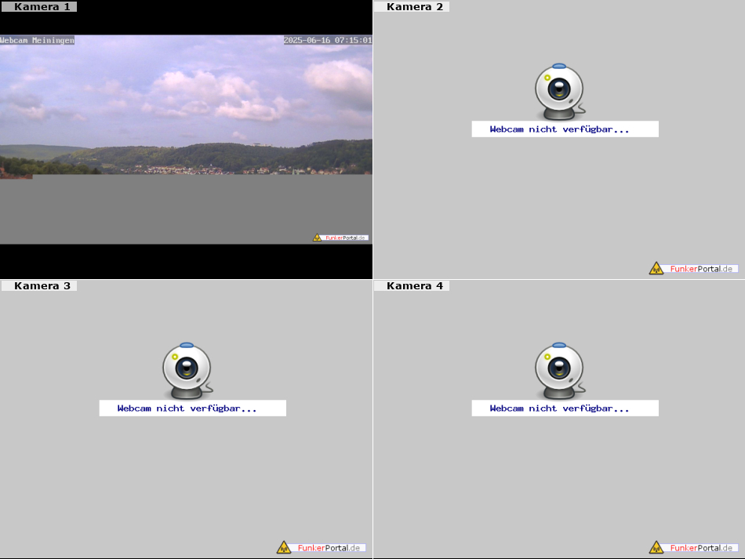
Task: Click the 2025-06-16 07:15:01 timestamp overlay
Action: point(328,40)
